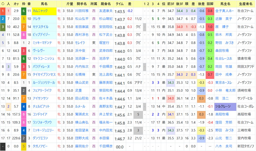Open trainer 福永祐一 link
The height and width of the screenshot is (151, 256).
(106, 122)
